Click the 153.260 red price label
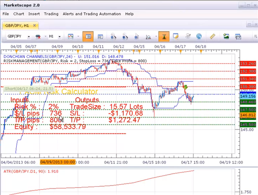This screenshot has height=195, width=258. 248,64
